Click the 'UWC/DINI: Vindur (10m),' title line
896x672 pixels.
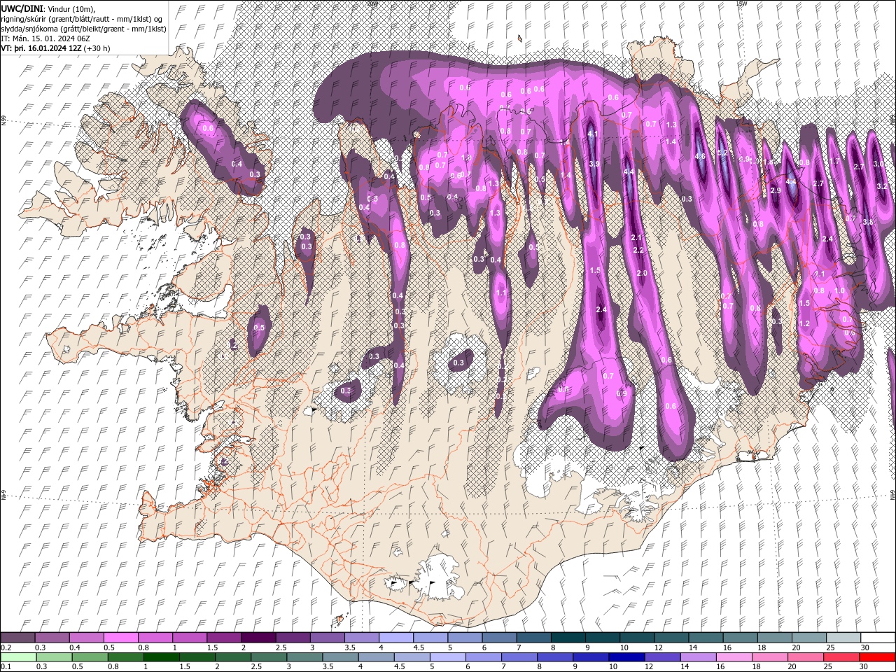point(48,8)
